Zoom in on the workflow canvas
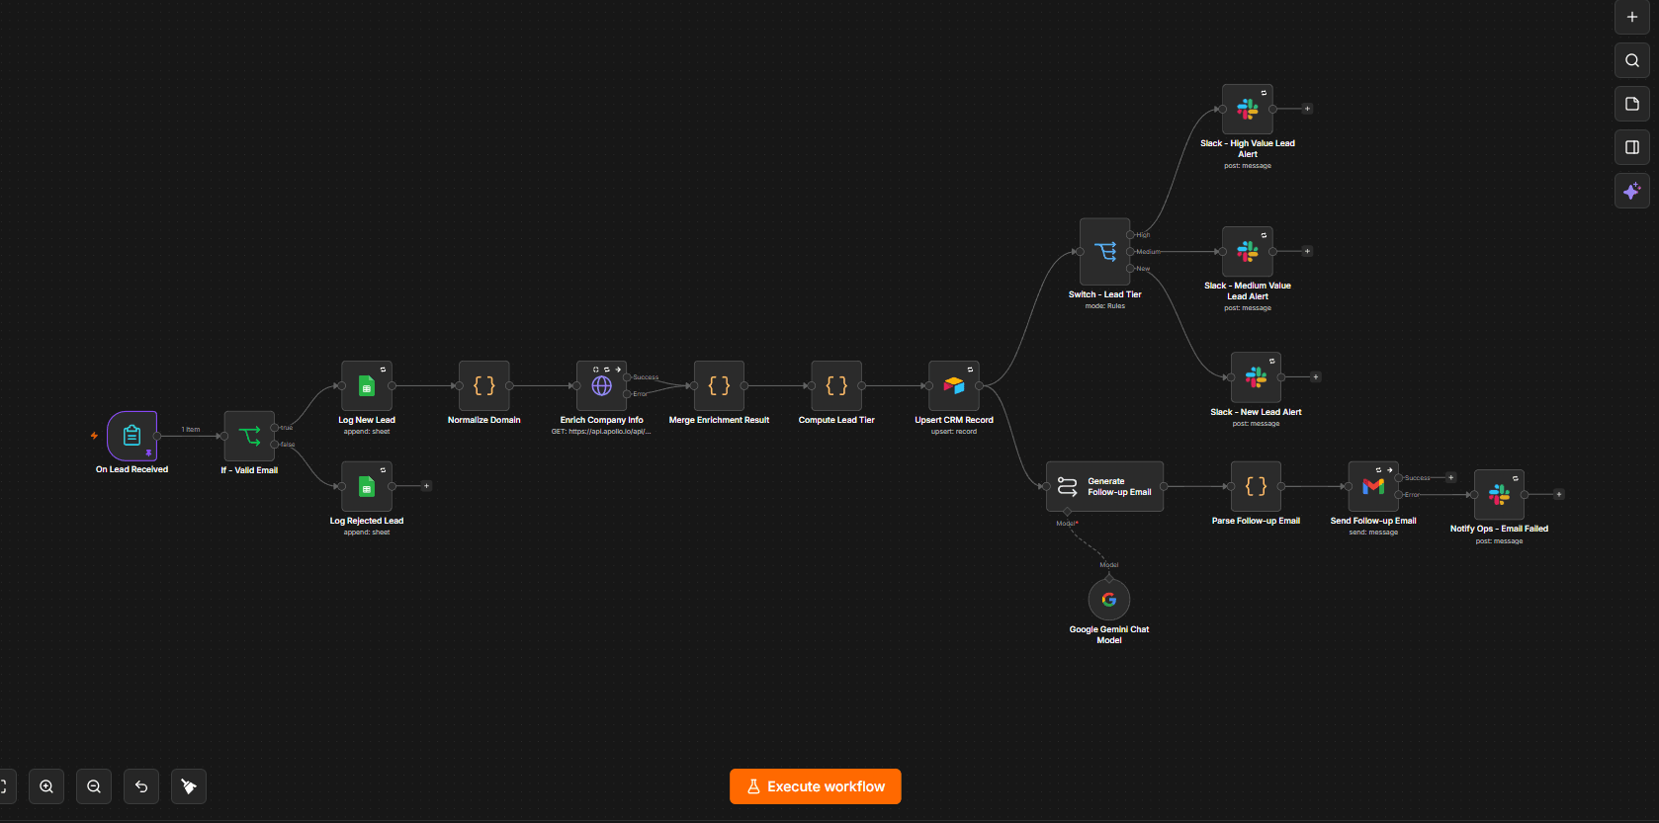The image size is (1659, 823). [46, 786]
